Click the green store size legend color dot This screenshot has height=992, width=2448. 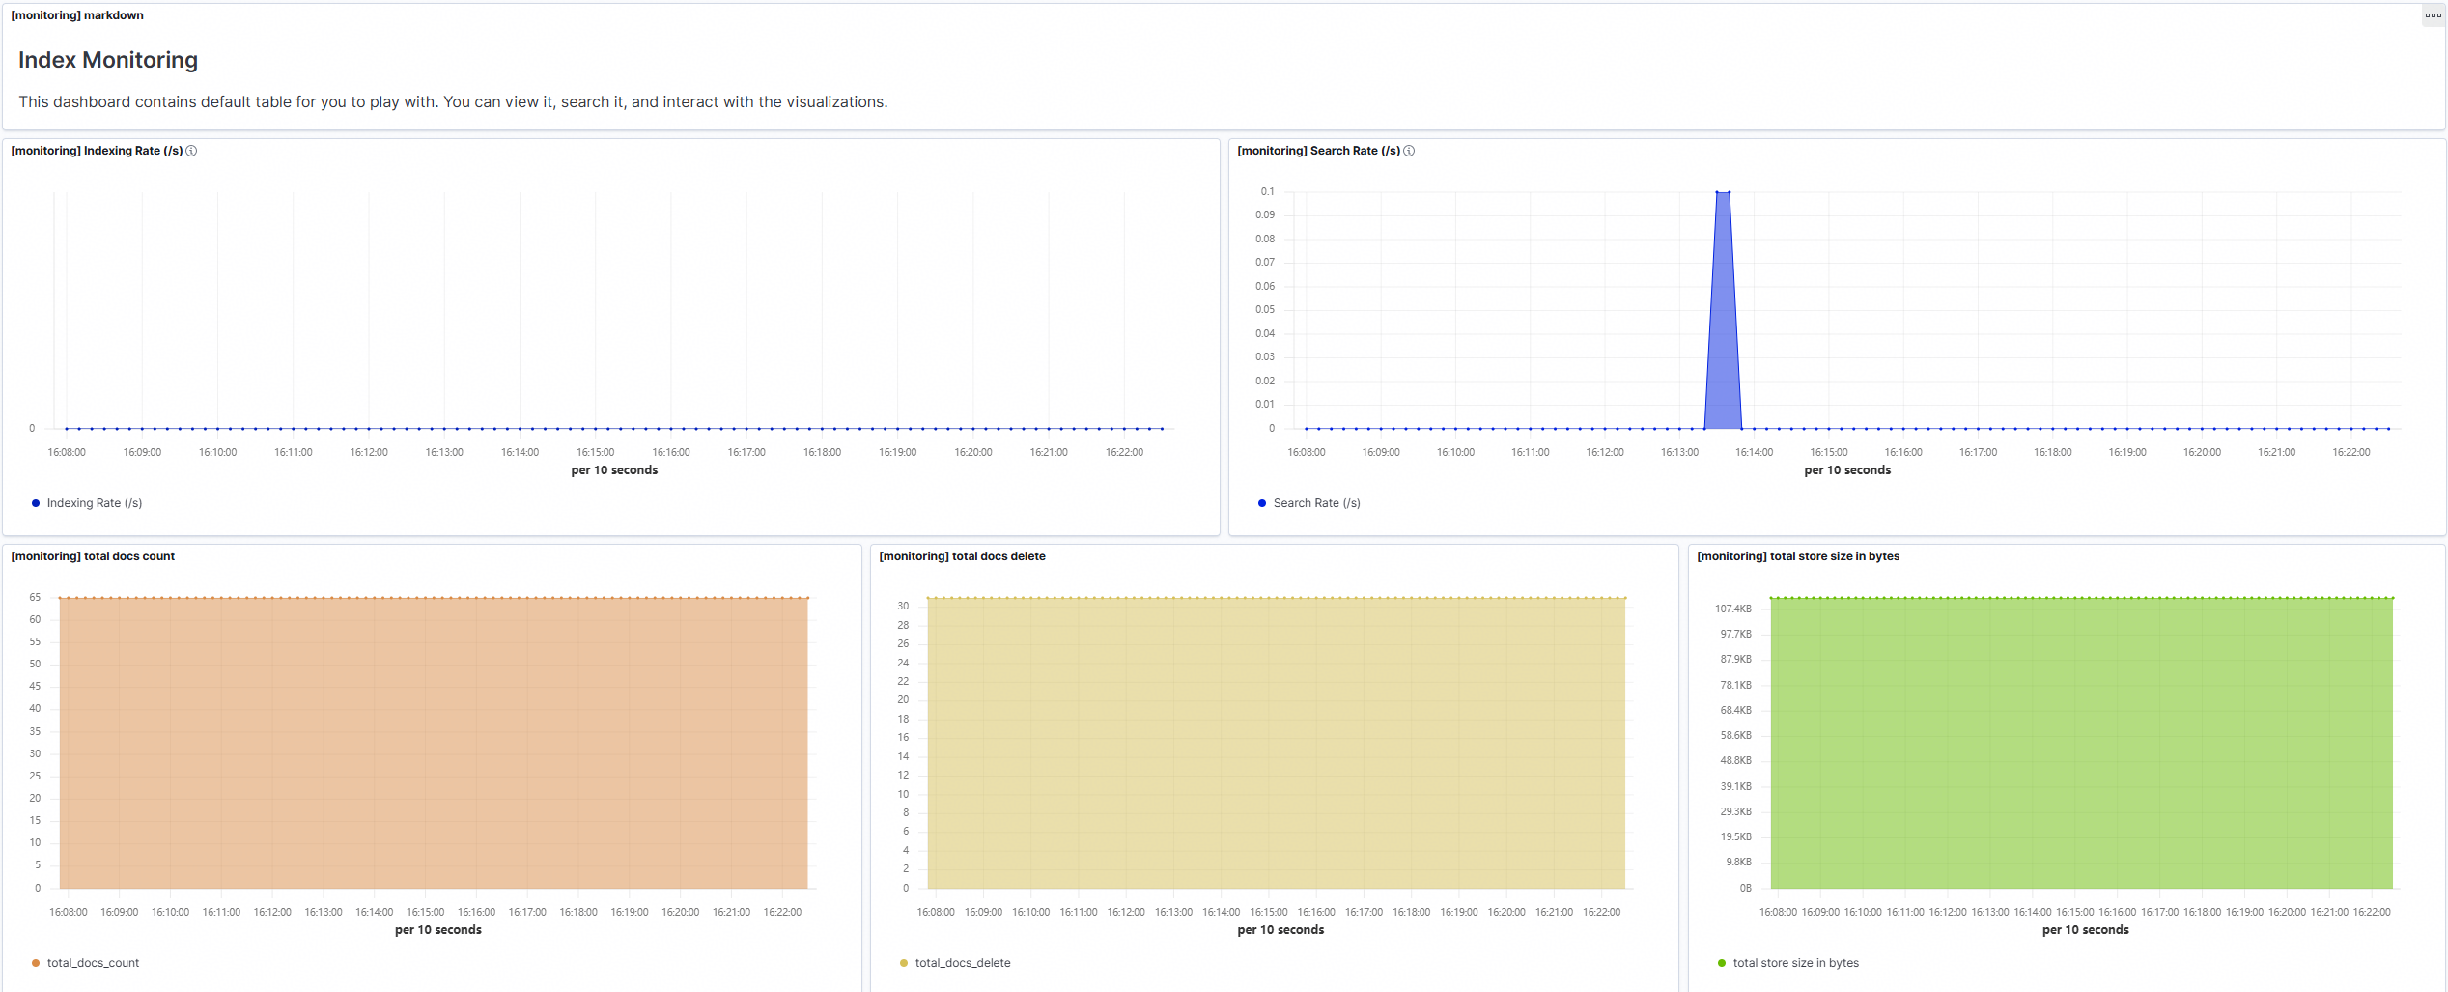(x=1722, y=963)
